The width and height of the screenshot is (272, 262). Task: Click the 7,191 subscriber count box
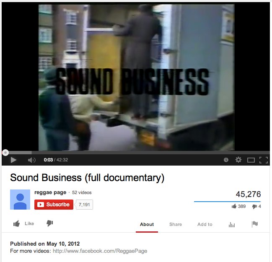coord(84,205)
